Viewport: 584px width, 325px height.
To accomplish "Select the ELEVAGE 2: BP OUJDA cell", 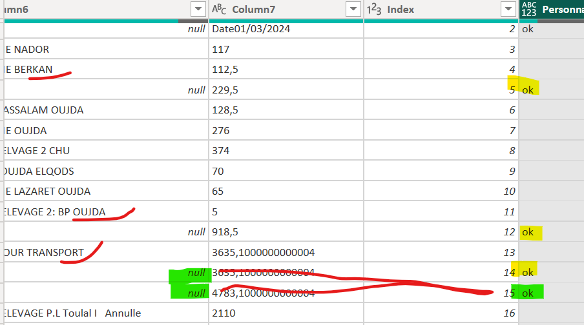I will pos(106,212).
